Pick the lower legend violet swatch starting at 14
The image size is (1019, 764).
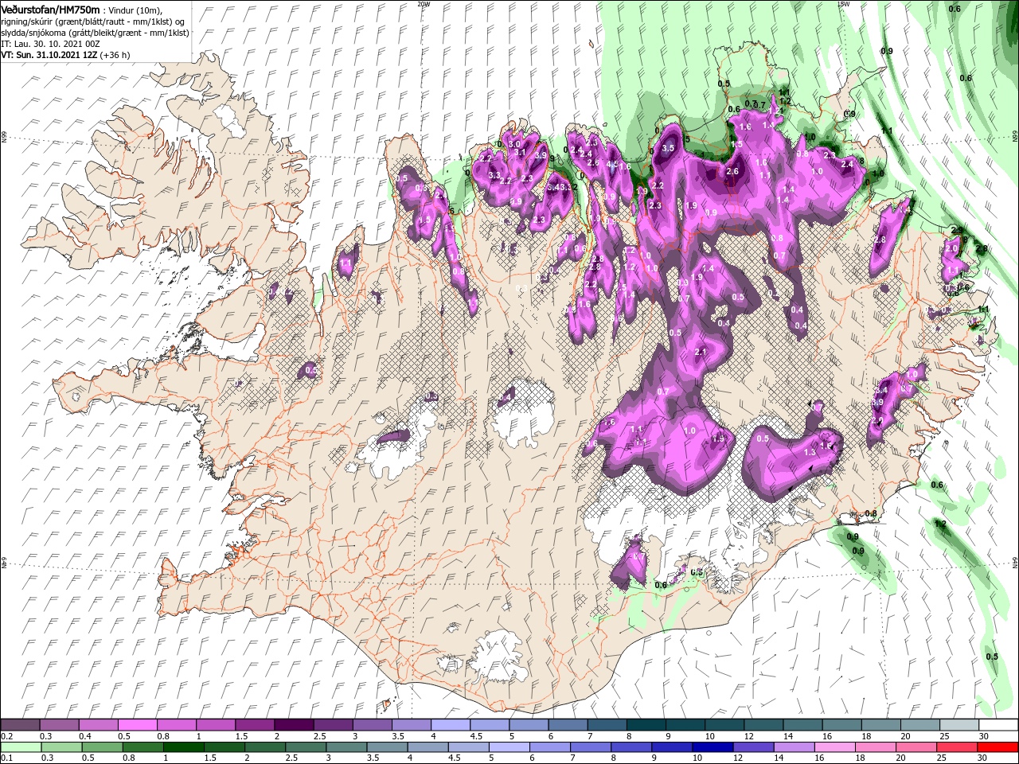click(795, 747)
